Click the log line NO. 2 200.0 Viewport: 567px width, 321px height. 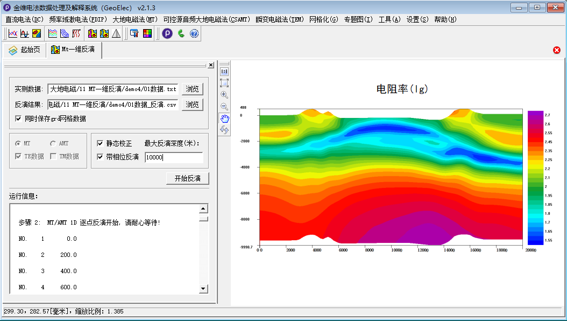click(48, 255)
